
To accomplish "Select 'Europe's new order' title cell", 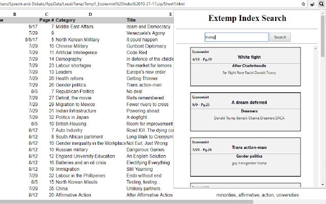I will pos(146,72).
